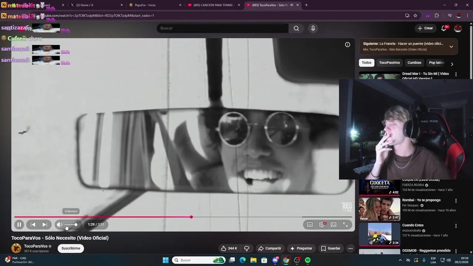Open YouTube notifications bell

coord(444,28)
